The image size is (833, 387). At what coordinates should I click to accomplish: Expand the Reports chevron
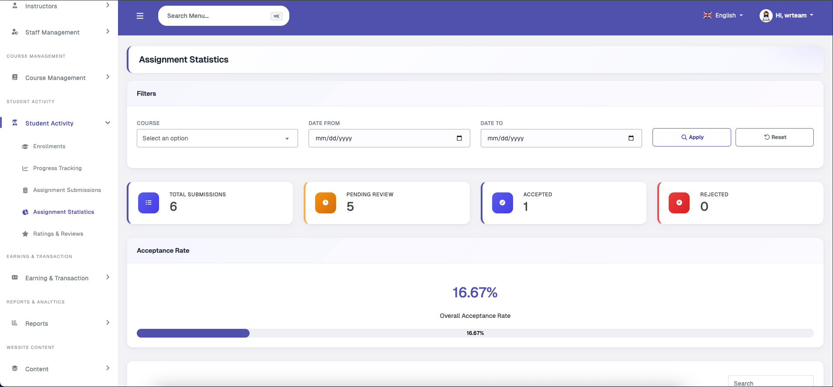coord(108,323)
